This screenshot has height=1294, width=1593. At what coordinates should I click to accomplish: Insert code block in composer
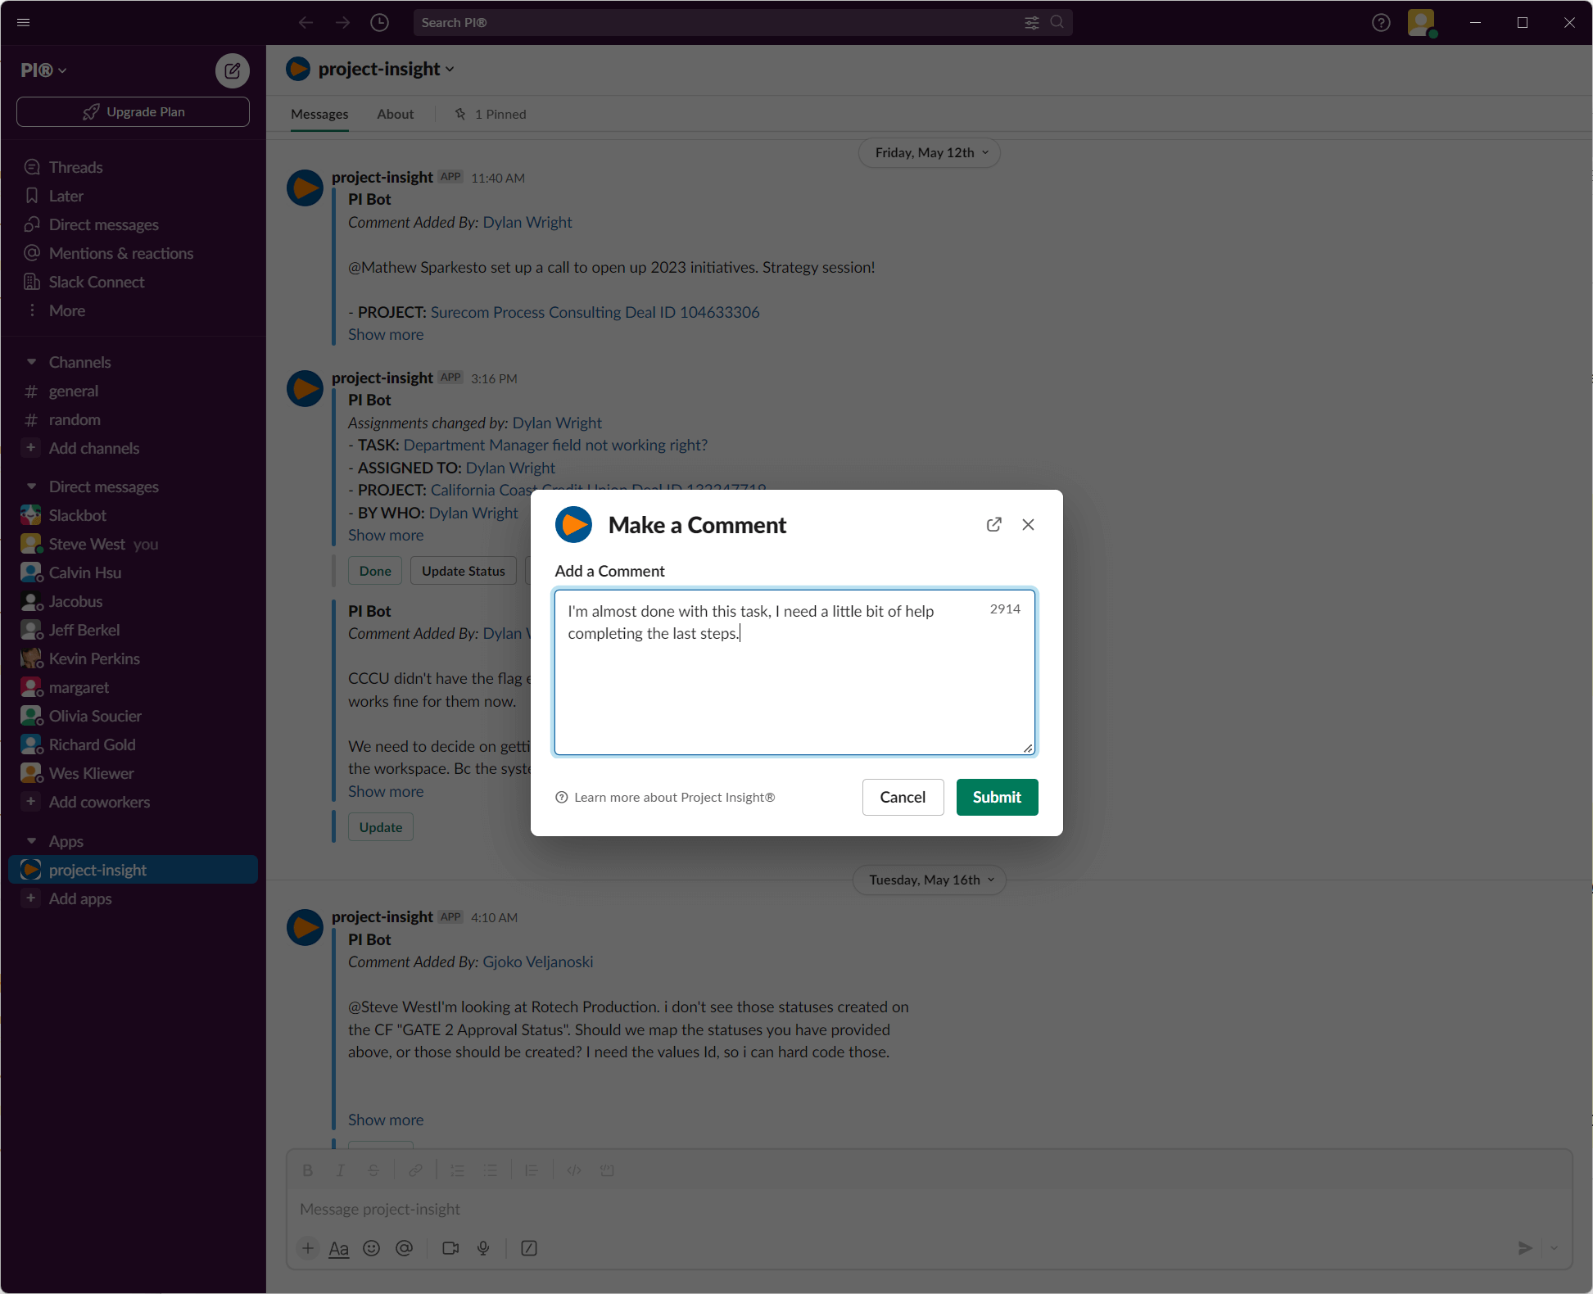click(607, 1170)
